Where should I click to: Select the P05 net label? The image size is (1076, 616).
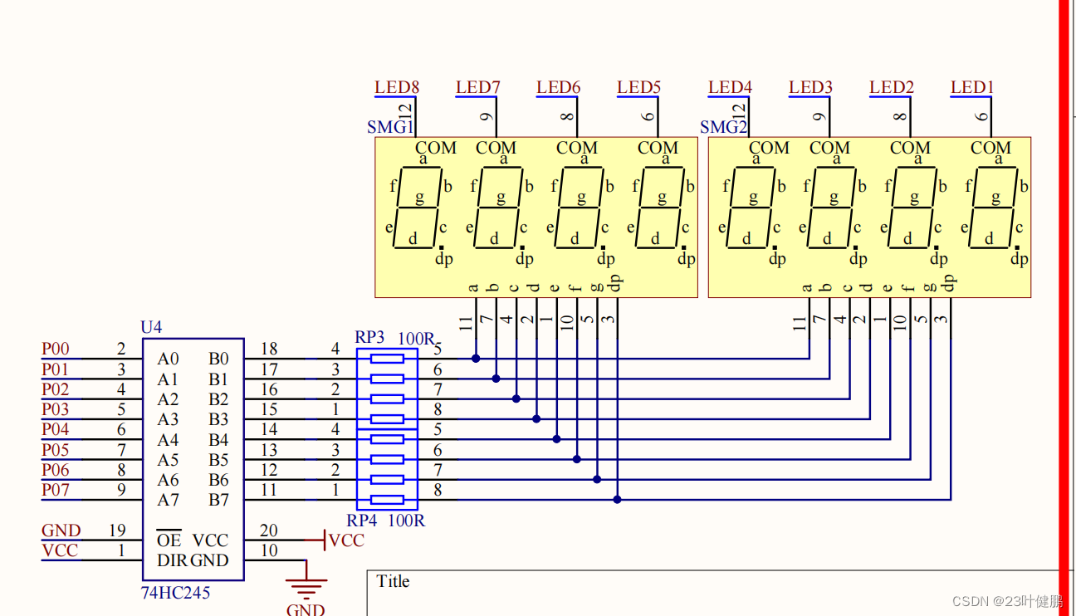56,450
